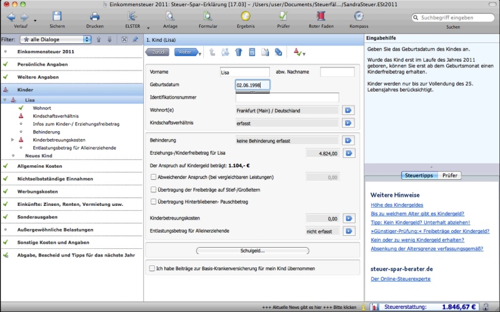Click the Geburtsdatum date field

coord(252,85)
